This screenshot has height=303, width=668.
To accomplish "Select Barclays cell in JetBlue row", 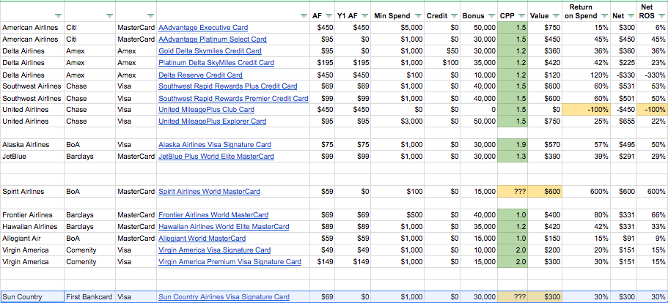I will pyautogui.click(x=90, y=157).
